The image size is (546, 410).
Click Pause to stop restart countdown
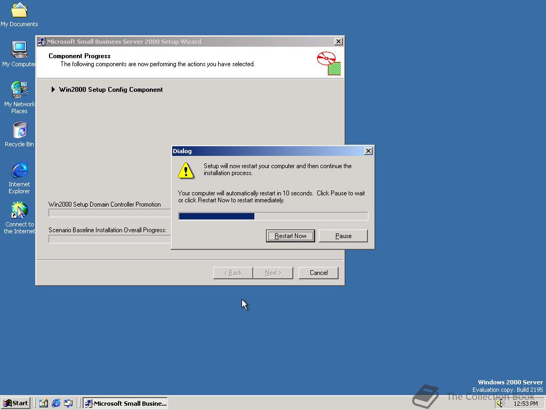(343, 235)
